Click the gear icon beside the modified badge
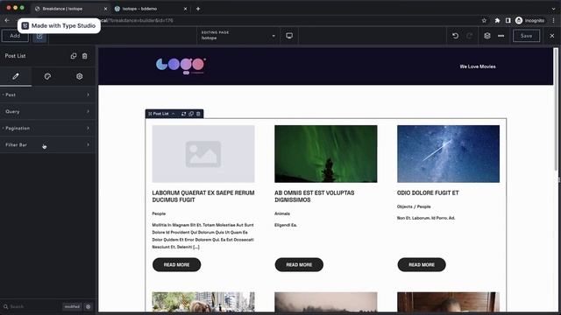This screenshot has width=561, height=315. 88,306
